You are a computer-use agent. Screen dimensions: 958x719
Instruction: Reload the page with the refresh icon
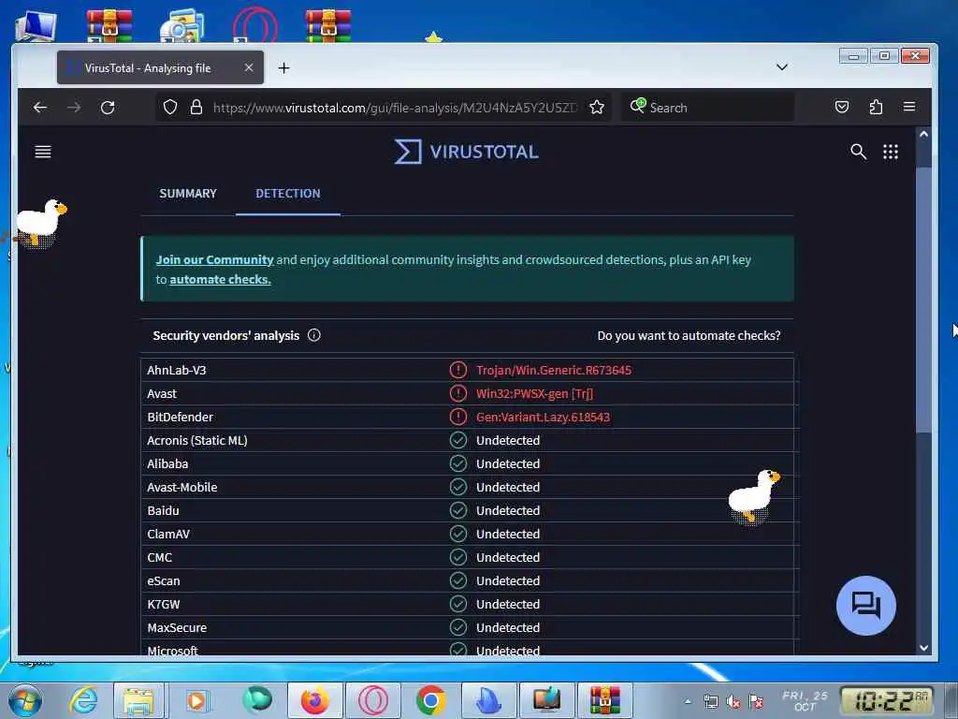pyautogui.click(x=108, y=108)
